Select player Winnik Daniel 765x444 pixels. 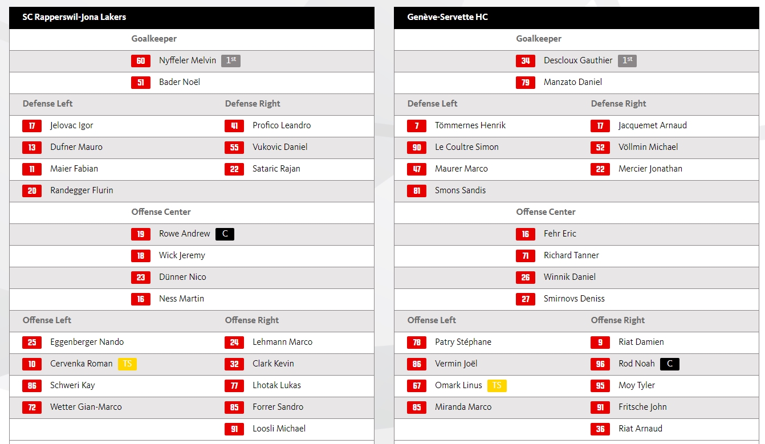(x=569, y=277)
